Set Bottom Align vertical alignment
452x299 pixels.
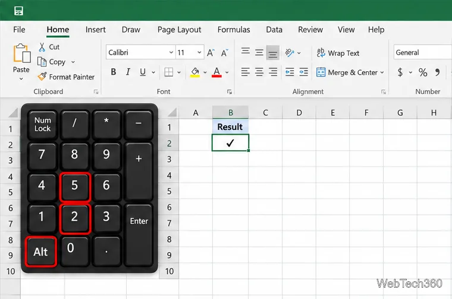(x=273, y=53)
